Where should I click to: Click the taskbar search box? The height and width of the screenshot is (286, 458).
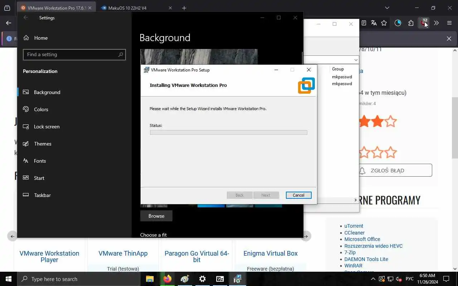click(x=79, y=279)
